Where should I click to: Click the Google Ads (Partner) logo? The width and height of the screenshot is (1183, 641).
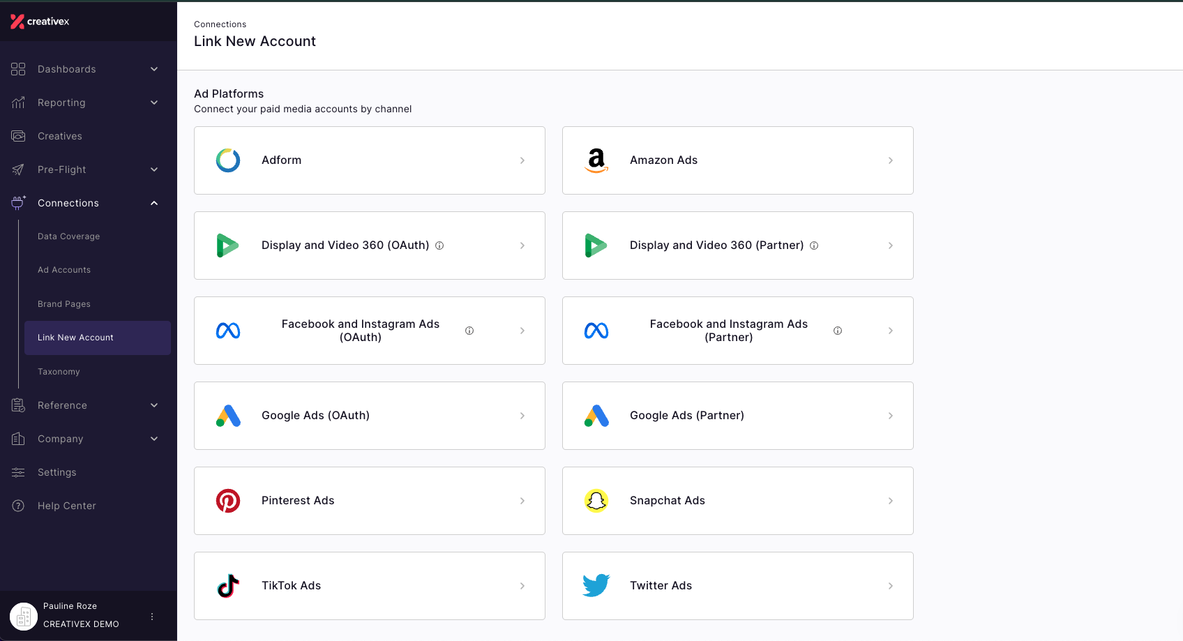click(x=596, y=416)
